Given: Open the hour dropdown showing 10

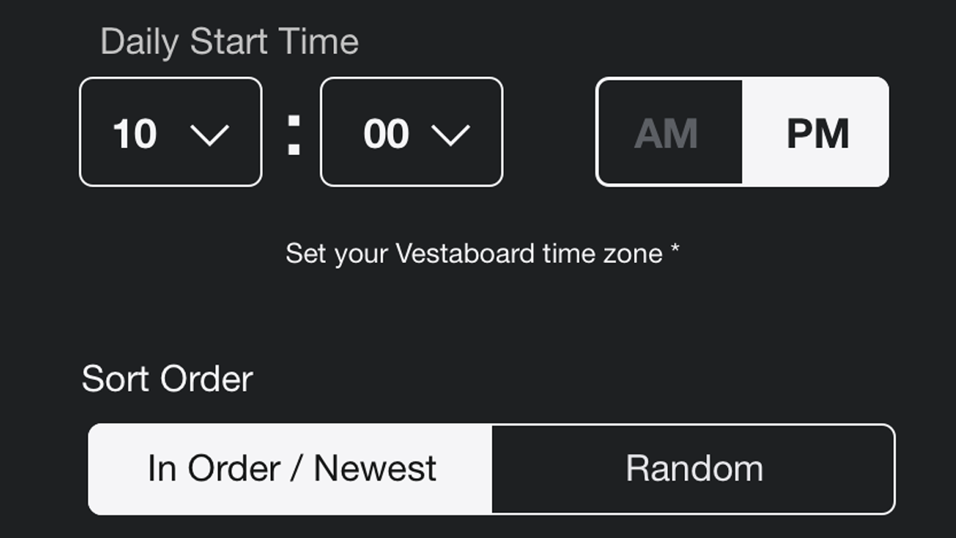Looking at the screenshot, I should (x=171, y=132).
